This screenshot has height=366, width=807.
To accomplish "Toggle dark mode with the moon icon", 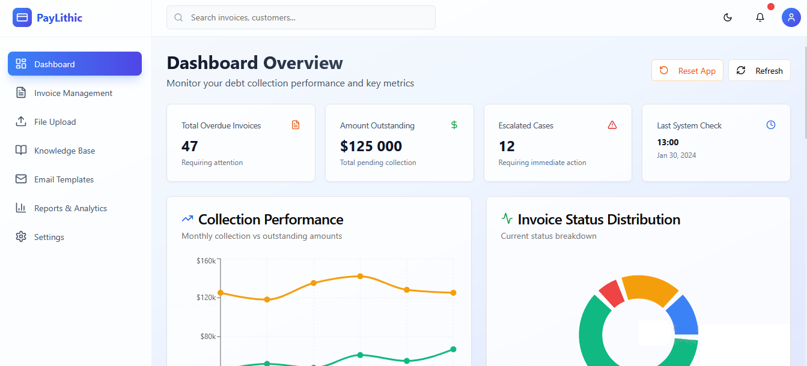I will [x=728, y=17].
